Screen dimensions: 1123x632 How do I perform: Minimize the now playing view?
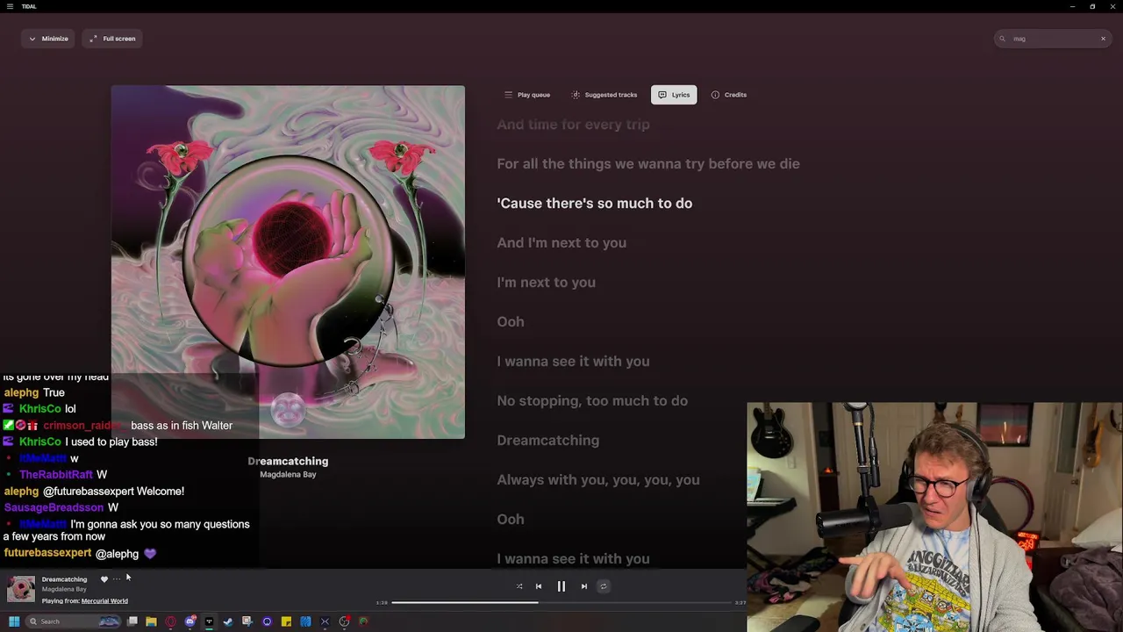[48, 39]
